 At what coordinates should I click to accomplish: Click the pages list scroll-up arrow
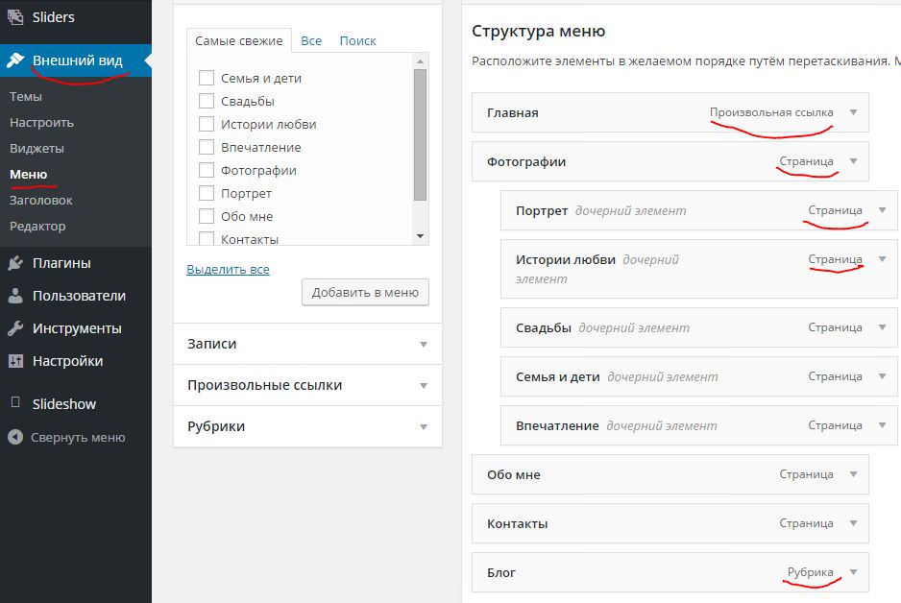pos(420,60)
